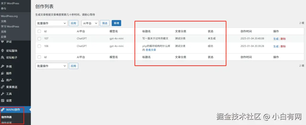Toggle select-all checkbox in table footer
Image resolution: width=306 pixels, height=125 pixels.
click(x=39, y=57)
